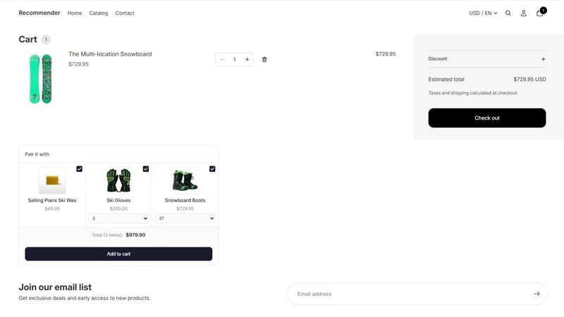
Task: Click the snowboard quantity value field
Action: (235, 60)
